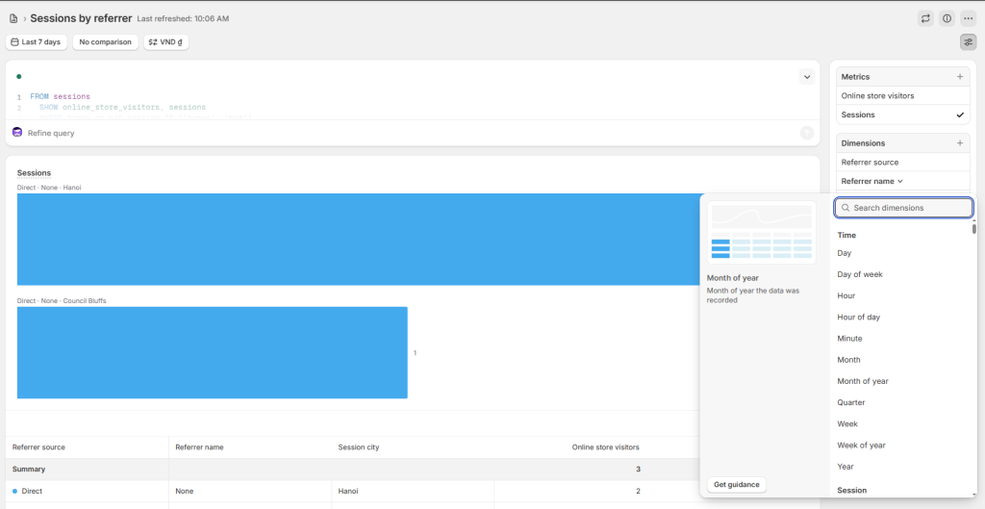Screen dimensions: 985x509
Task: Add a dimension with the plus icon
Action: (959, 143)
